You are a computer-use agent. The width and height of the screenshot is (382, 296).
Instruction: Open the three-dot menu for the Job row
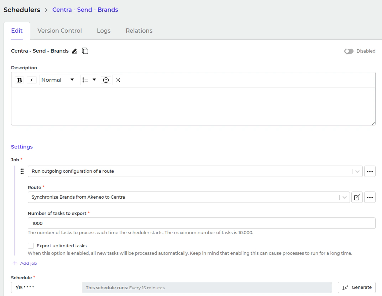(x=370, y=172)
